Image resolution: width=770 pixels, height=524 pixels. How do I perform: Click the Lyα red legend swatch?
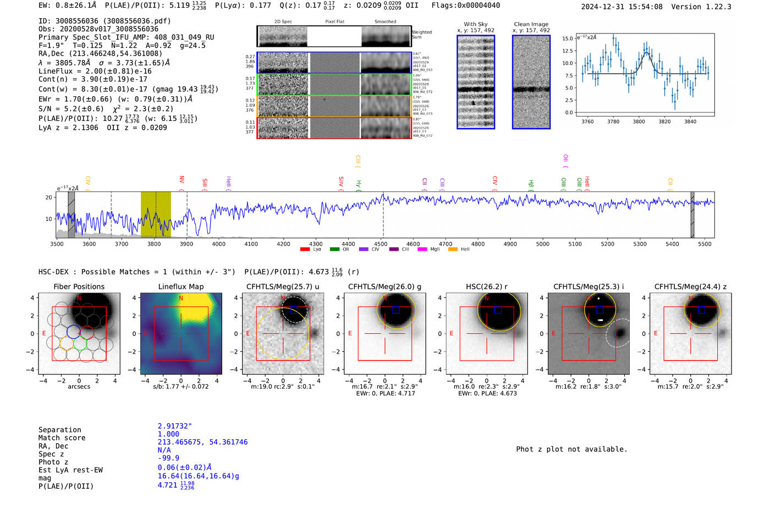pos(305,249)
